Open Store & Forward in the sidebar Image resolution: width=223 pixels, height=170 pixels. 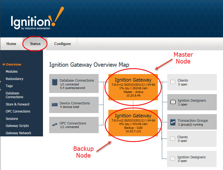click(x=18, y=104)
